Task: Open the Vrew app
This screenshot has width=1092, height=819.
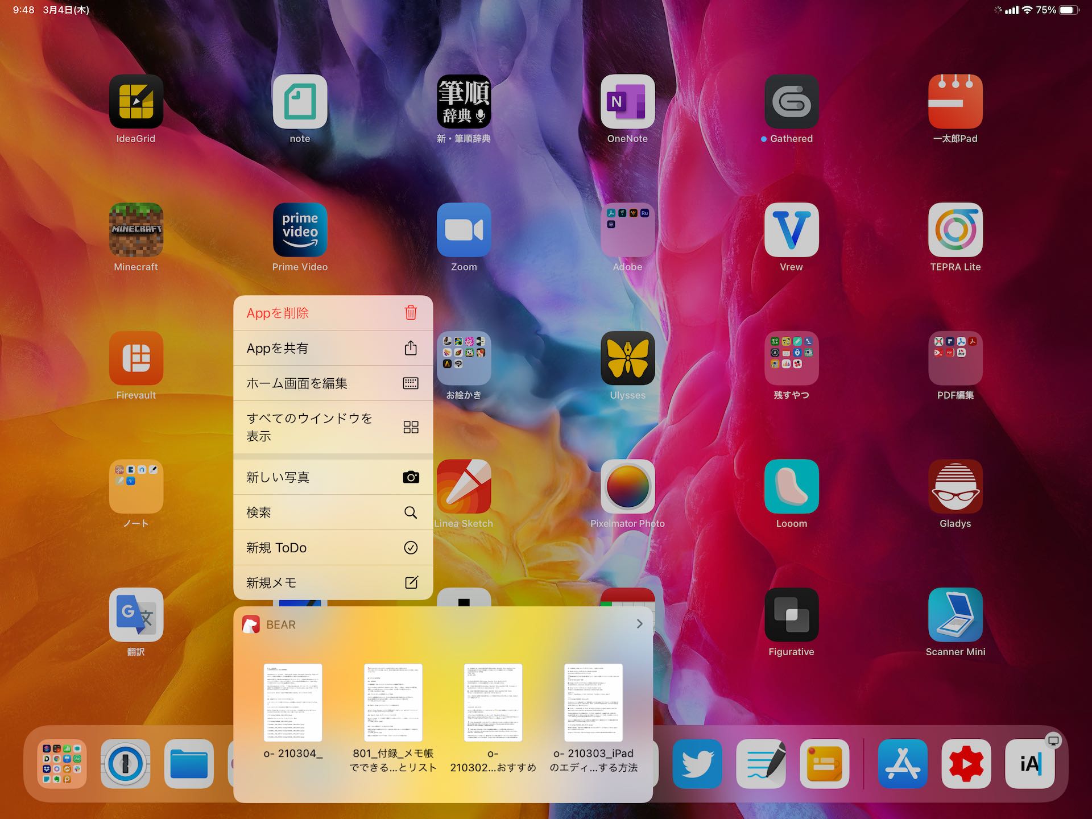Action: point(791,230)
